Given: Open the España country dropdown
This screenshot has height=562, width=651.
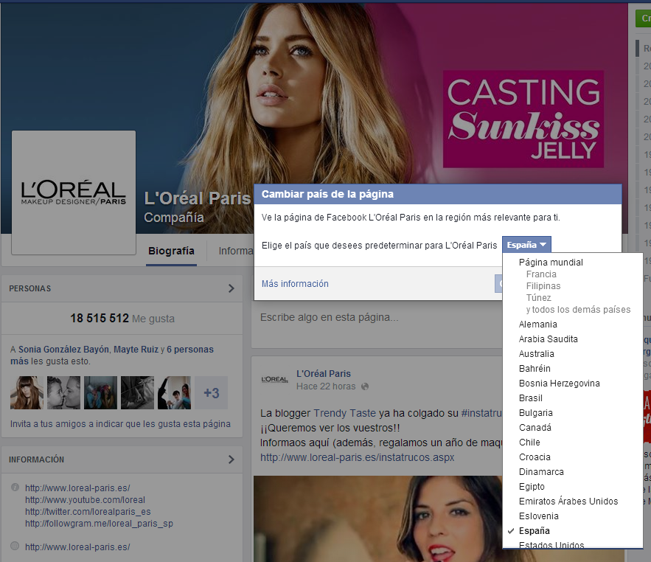Looking at the screenshot, I should coord(526,245).
